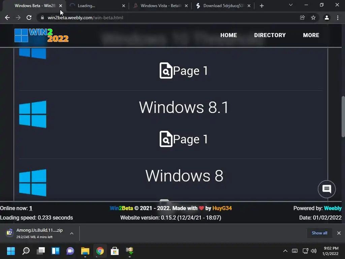The width and height of the screenshot is (345, 259).
Task: Select the Windows Beta - Win2Beta tab
Action: point(35,6)
